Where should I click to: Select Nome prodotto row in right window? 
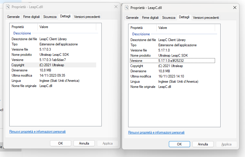173,56
